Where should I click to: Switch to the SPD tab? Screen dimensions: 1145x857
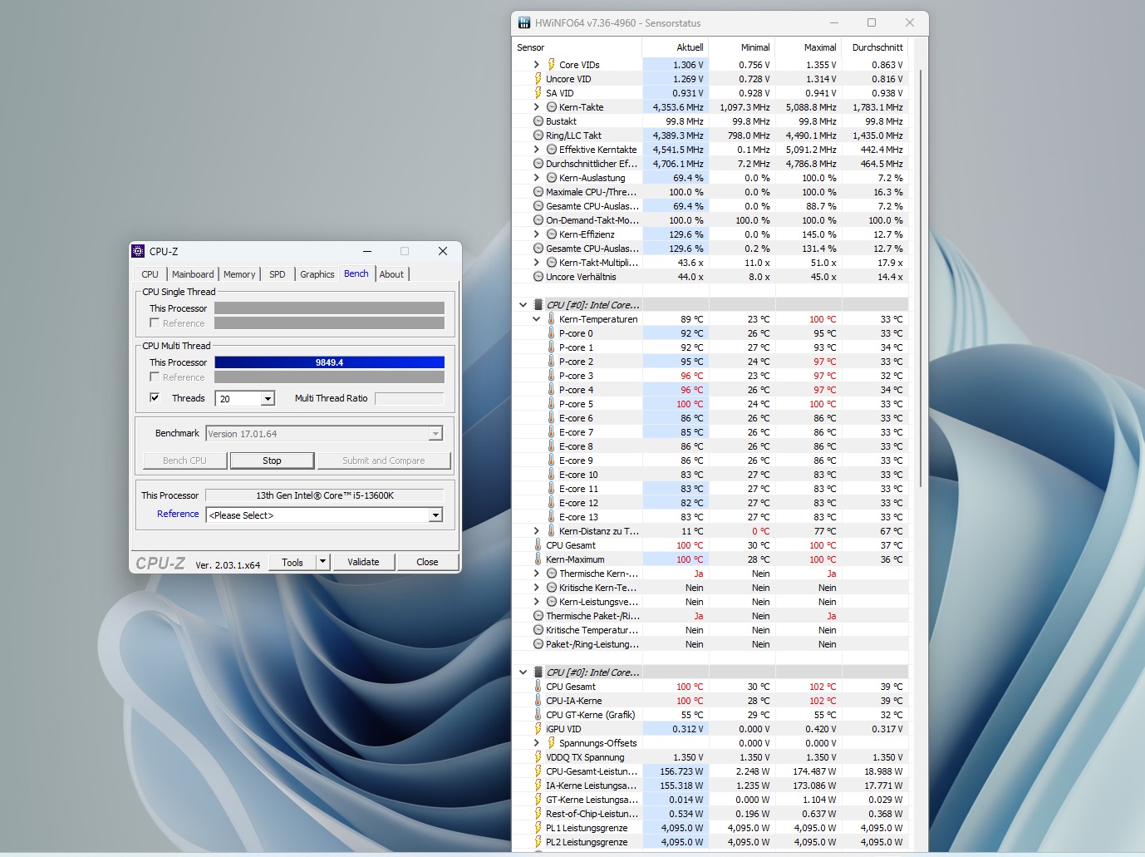tap(278, 274)
